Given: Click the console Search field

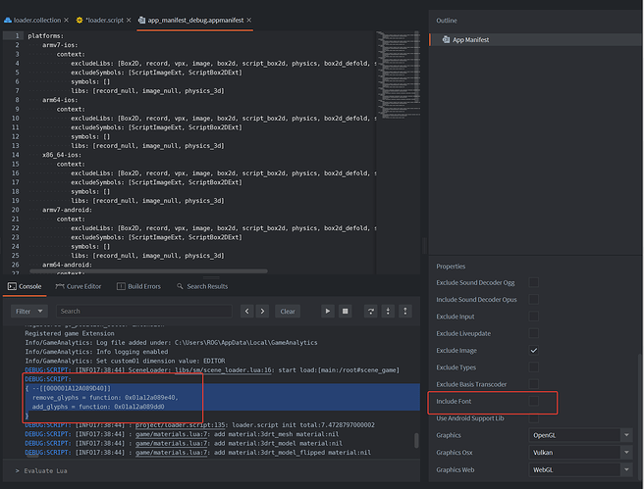Looking at the screenshot, I should (144, 311).
